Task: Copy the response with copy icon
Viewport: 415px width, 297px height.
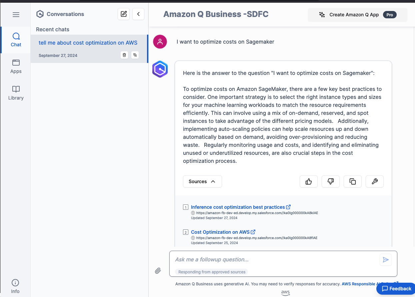Action: [x=353, y=181]
